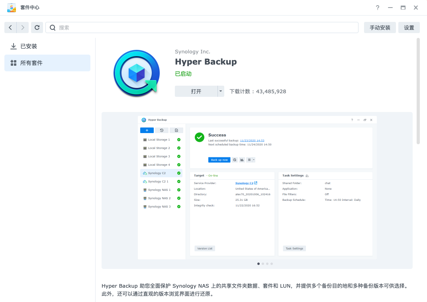Maximize the Package Center window
This screenshot has height=302, width=427.
tap(403, 8)
